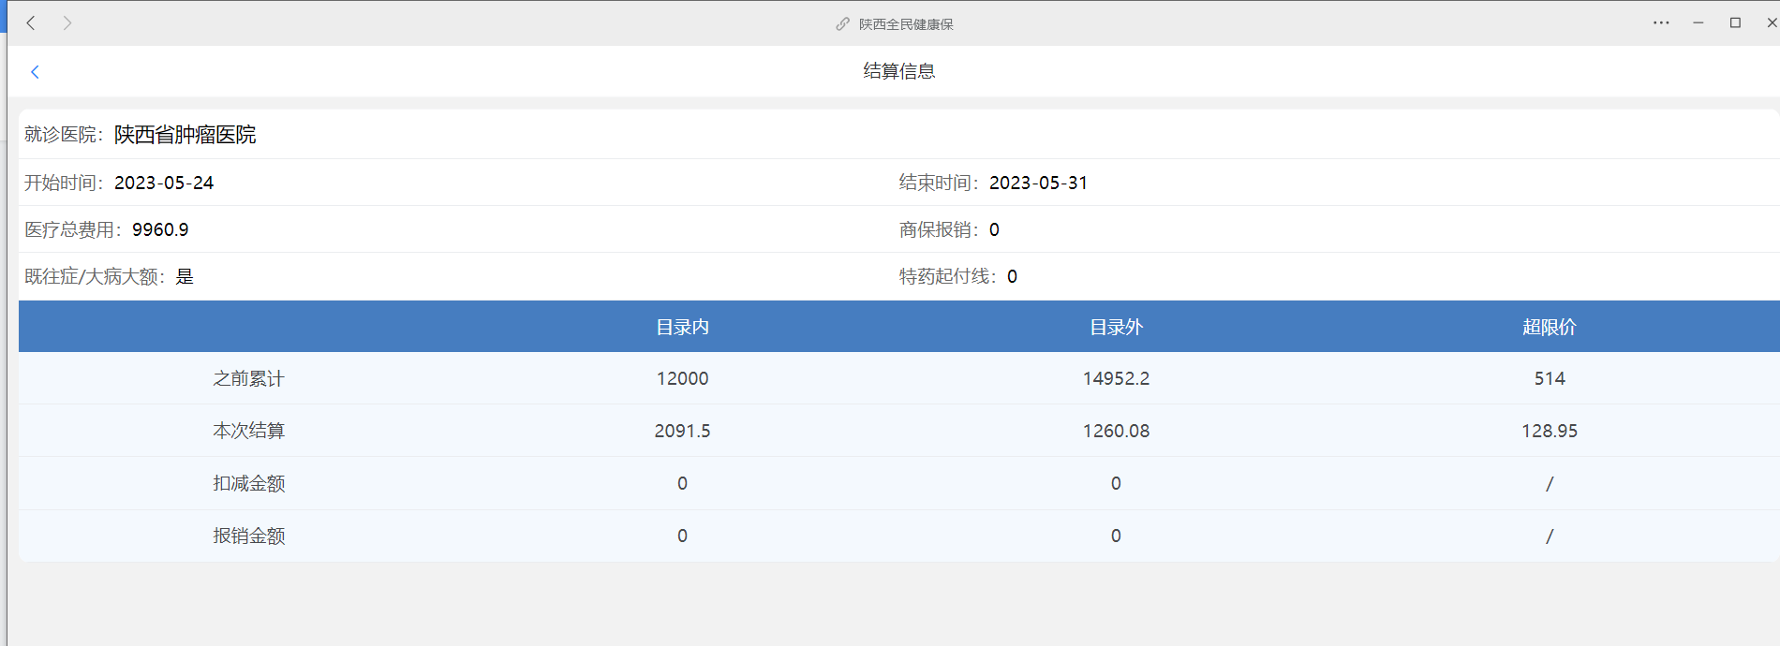Minimize the application window
Screen dimensions: 1780x646
[1698, 23]
